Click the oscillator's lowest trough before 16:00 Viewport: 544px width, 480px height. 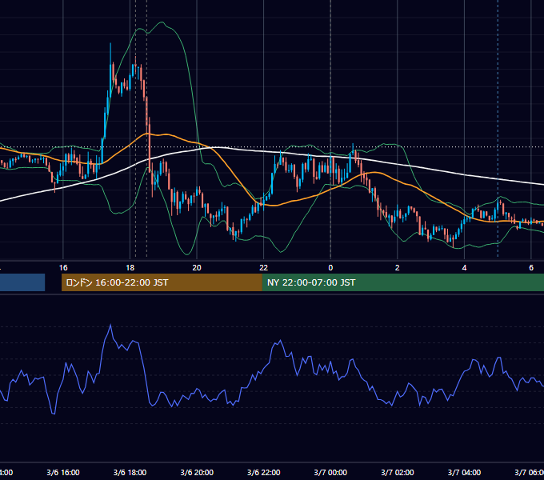(54, 413)
